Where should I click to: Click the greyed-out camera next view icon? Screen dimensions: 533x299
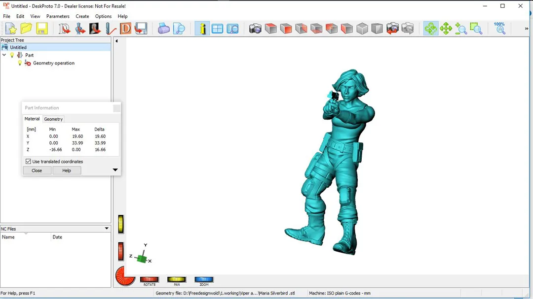(408, 29)
